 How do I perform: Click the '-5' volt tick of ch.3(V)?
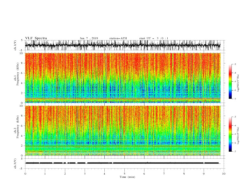pyautogui.click(x=21, y=169)
